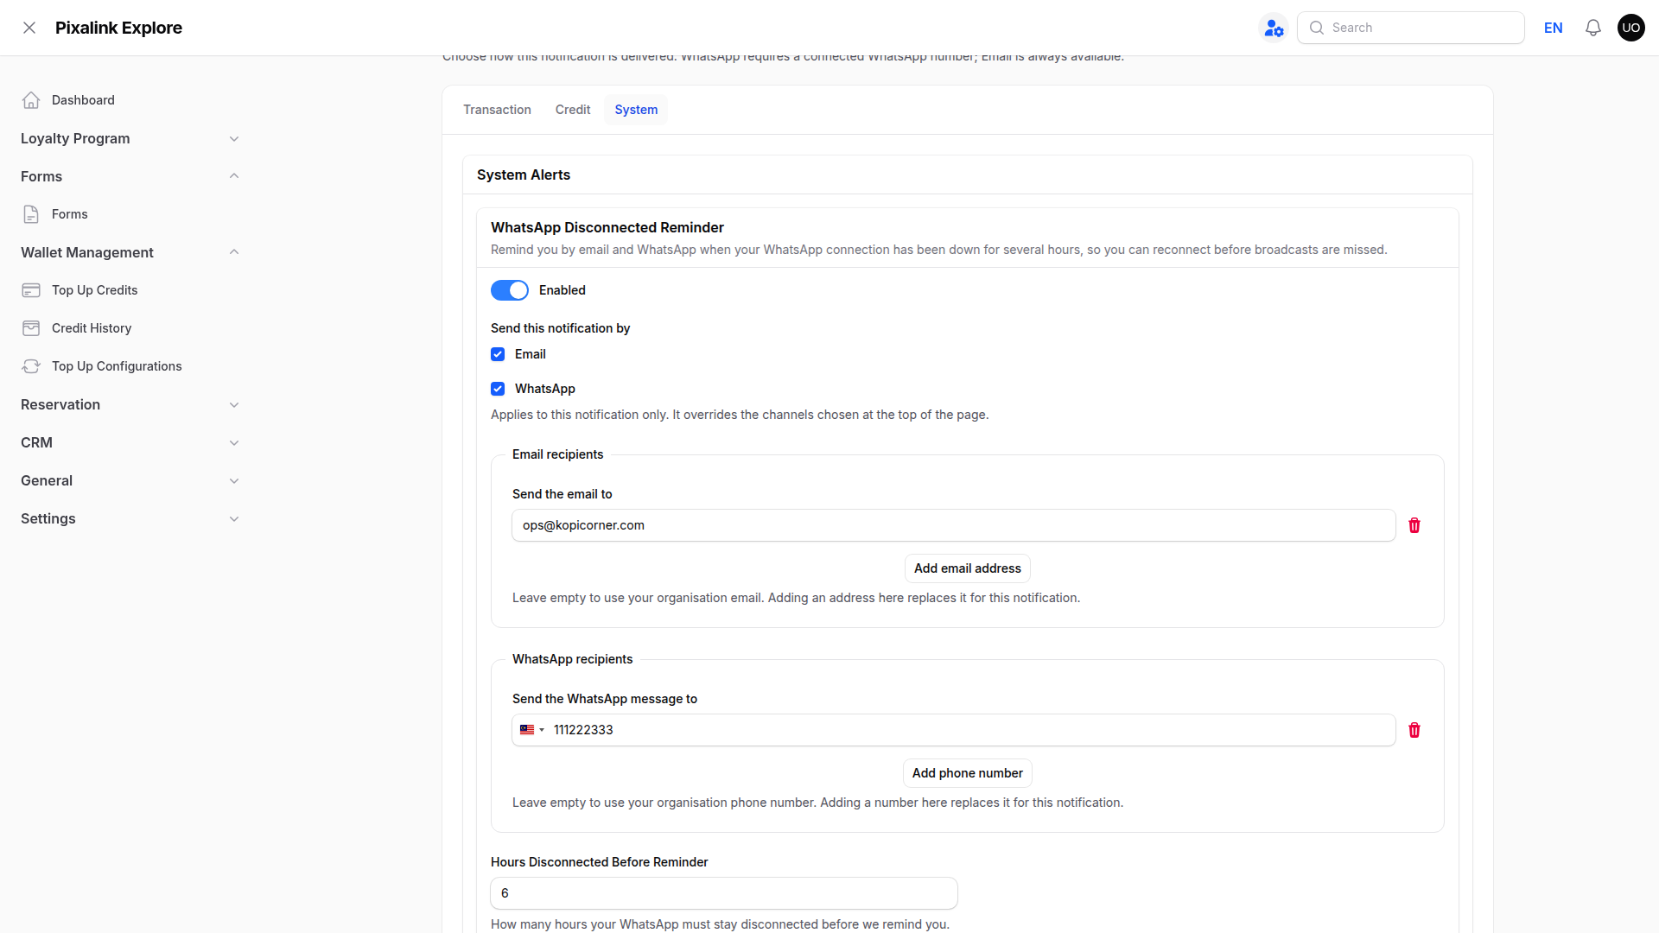Collapse the Forms sidebar section

(130, 176)
